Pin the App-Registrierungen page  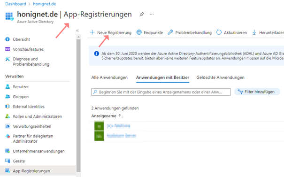click(142, 14)
